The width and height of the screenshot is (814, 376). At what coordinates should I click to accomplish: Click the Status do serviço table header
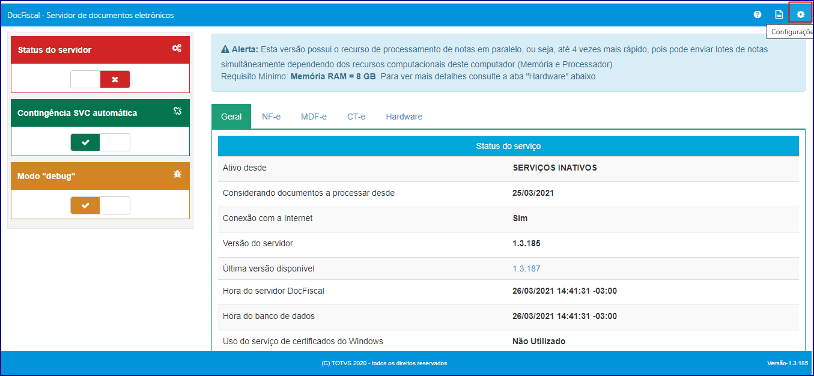pyautogui.click(x=508, y=146)
